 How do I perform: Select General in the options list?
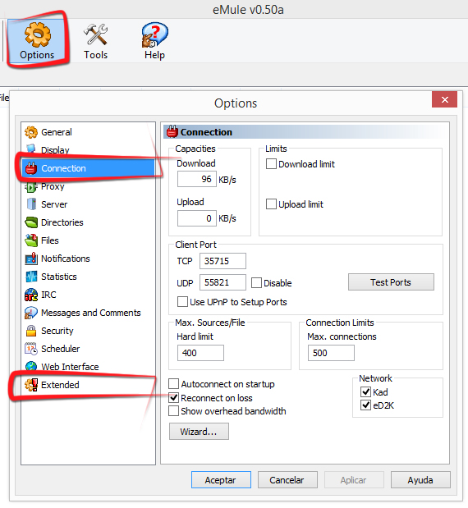(x=57, y=132)
